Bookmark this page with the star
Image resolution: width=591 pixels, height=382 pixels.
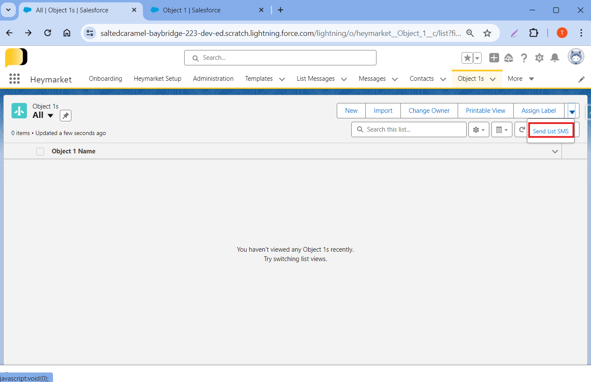pos(487,33)
